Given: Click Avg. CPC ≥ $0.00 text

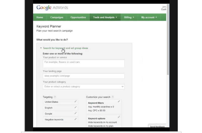Looking at the screenshot, I should point(97,110).
